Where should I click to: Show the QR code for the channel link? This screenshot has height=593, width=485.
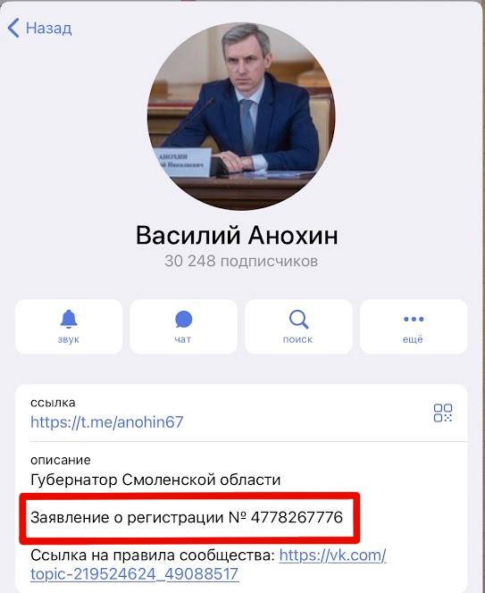click(x=443, y=413)
